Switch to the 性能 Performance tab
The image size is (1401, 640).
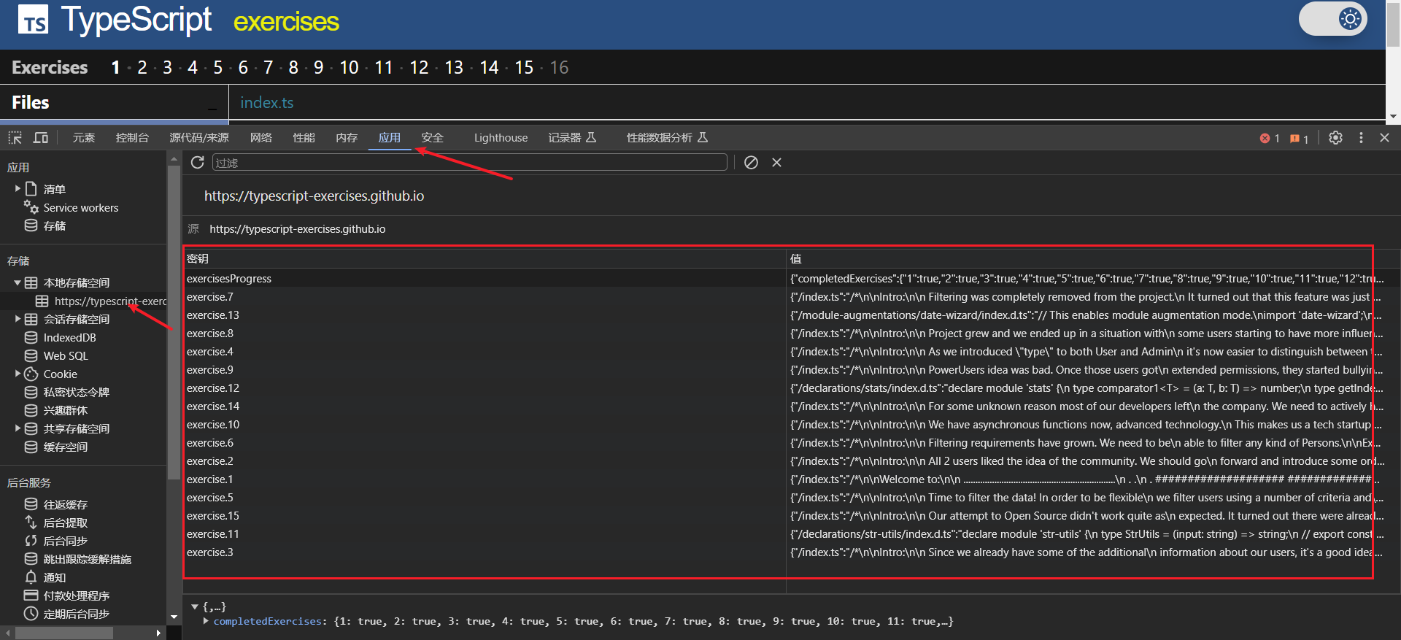point(304,138)
